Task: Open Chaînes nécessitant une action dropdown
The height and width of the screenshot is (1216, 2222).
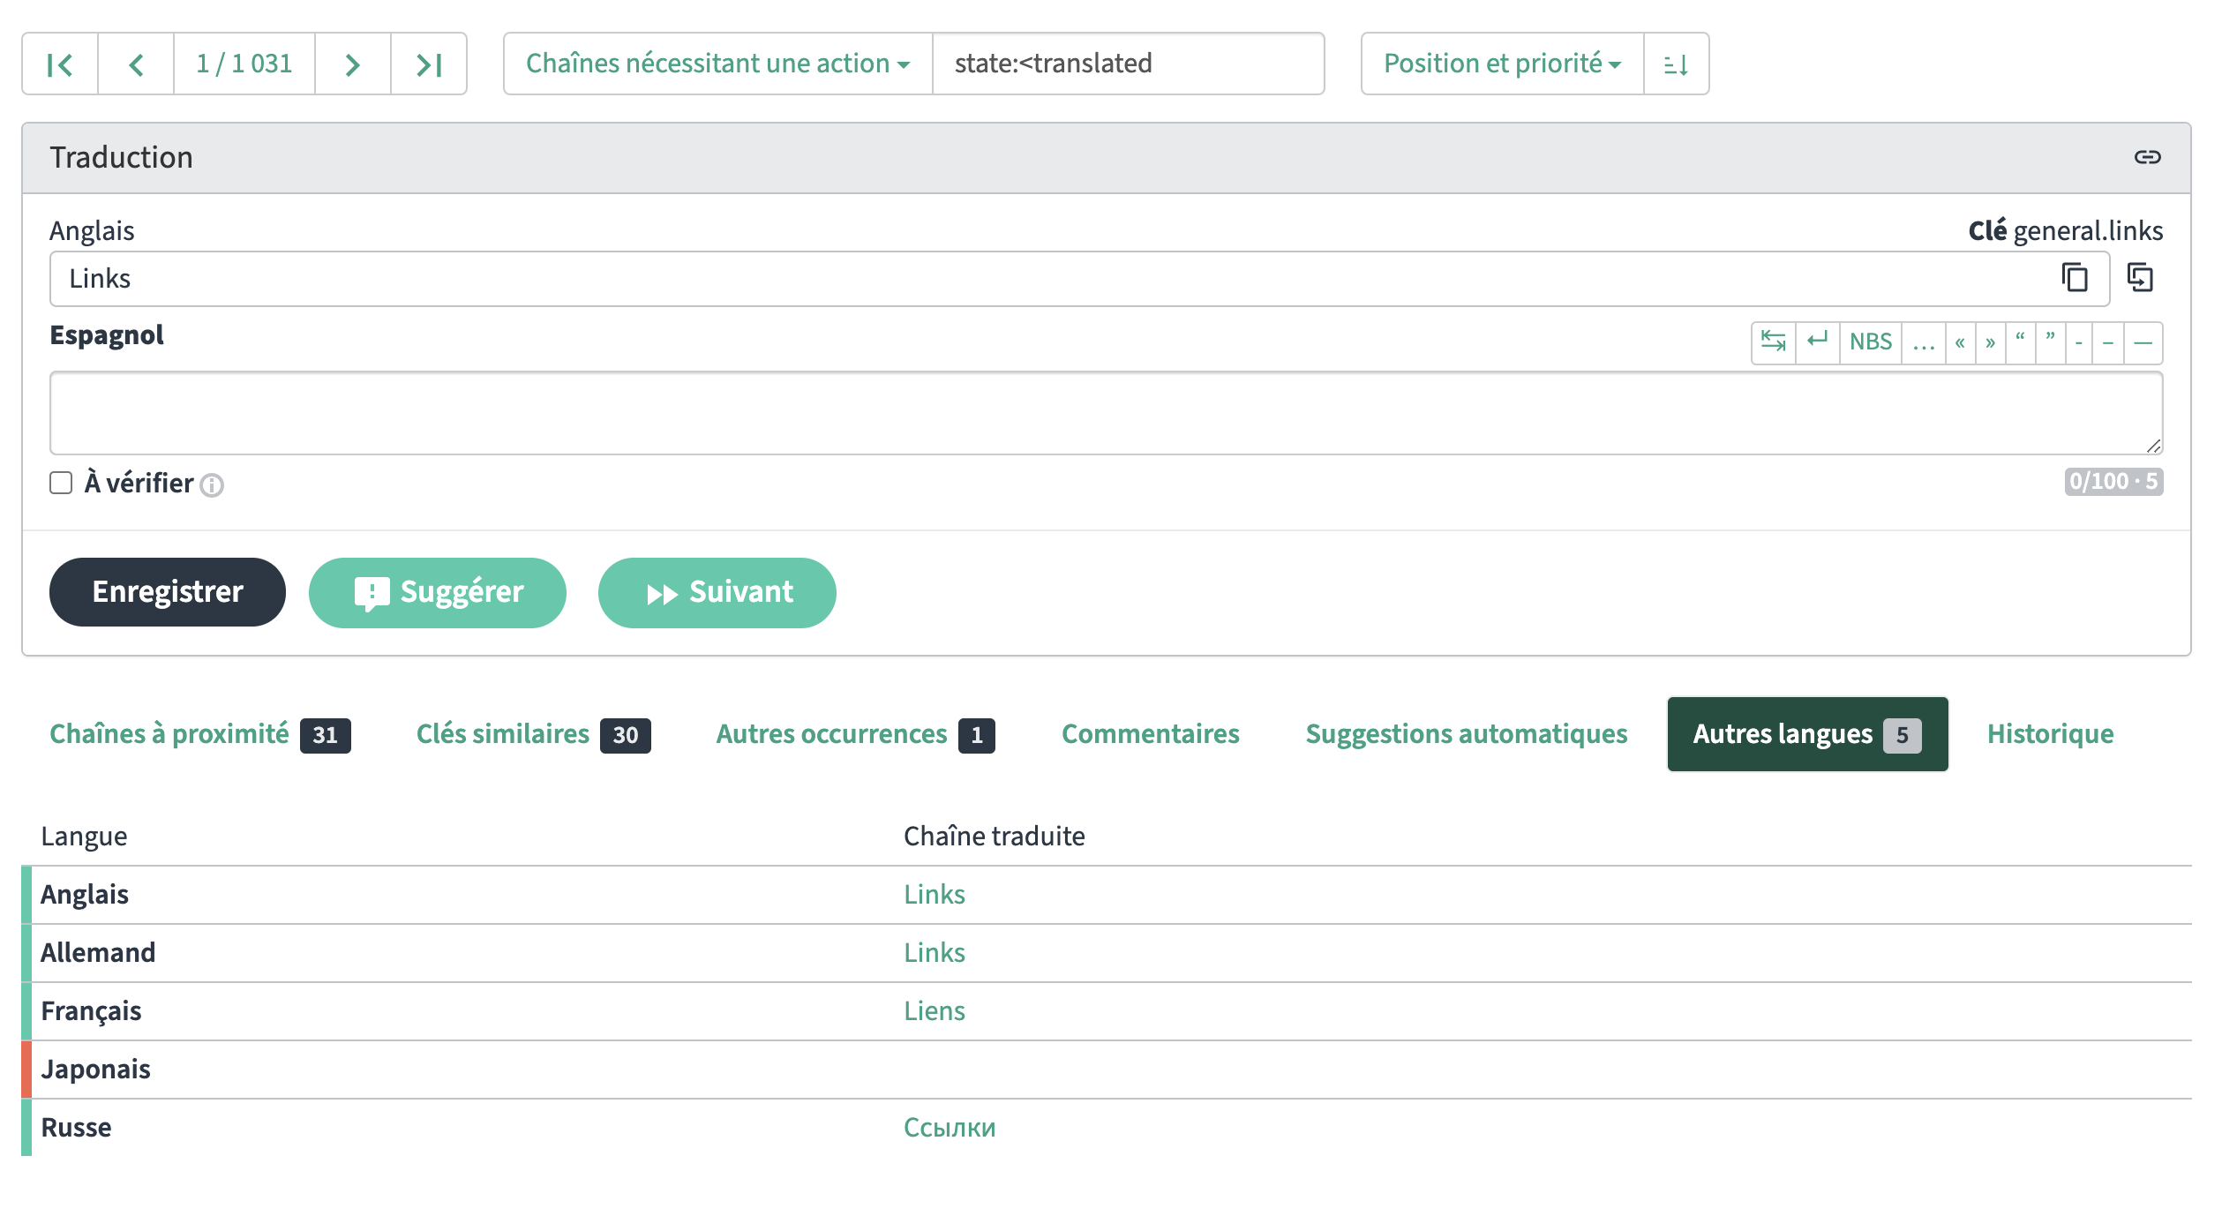Action: 718,64
